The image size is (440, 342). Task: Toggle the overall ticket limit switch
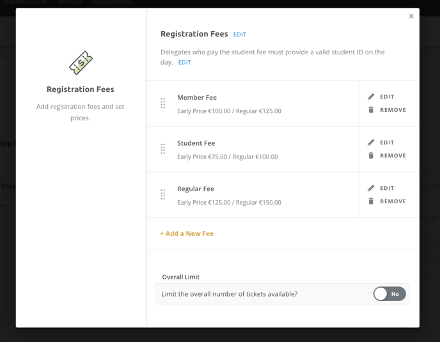(389, 294)
